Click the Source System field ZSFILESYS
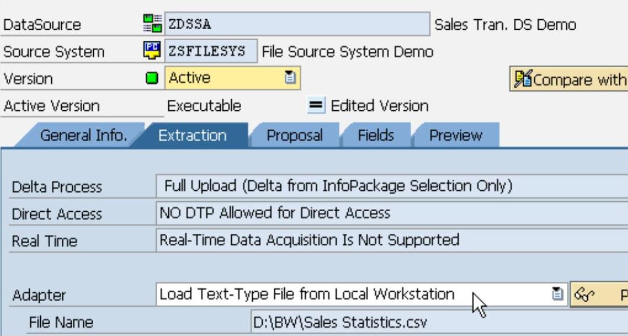 [212, 51]
